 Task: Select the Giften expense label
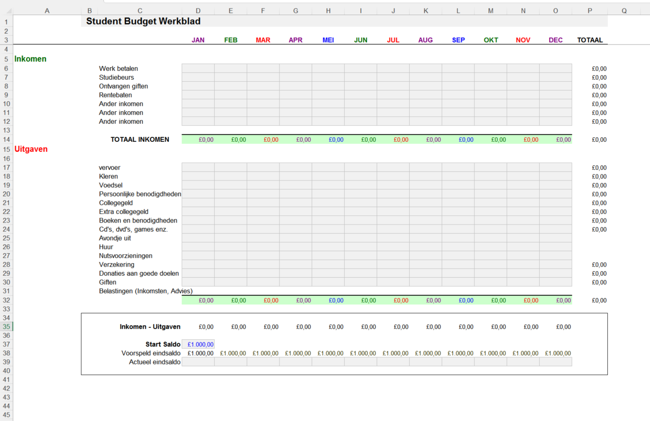coord(107,282)
